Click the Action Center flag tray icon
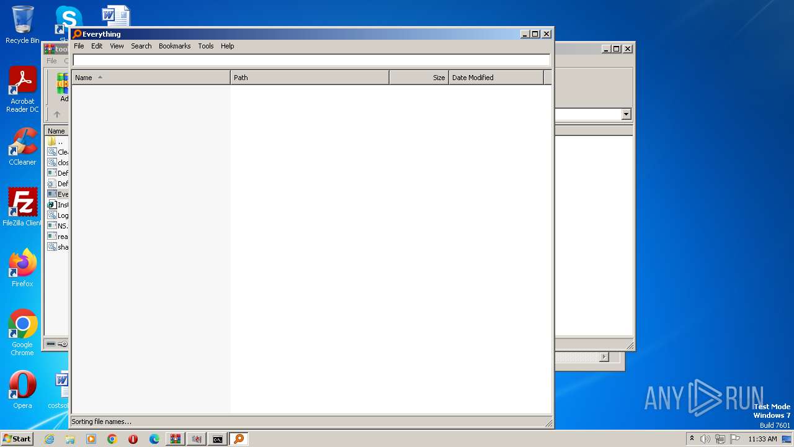The height and width of the screenshot is (447, 794). coord(735,439)
